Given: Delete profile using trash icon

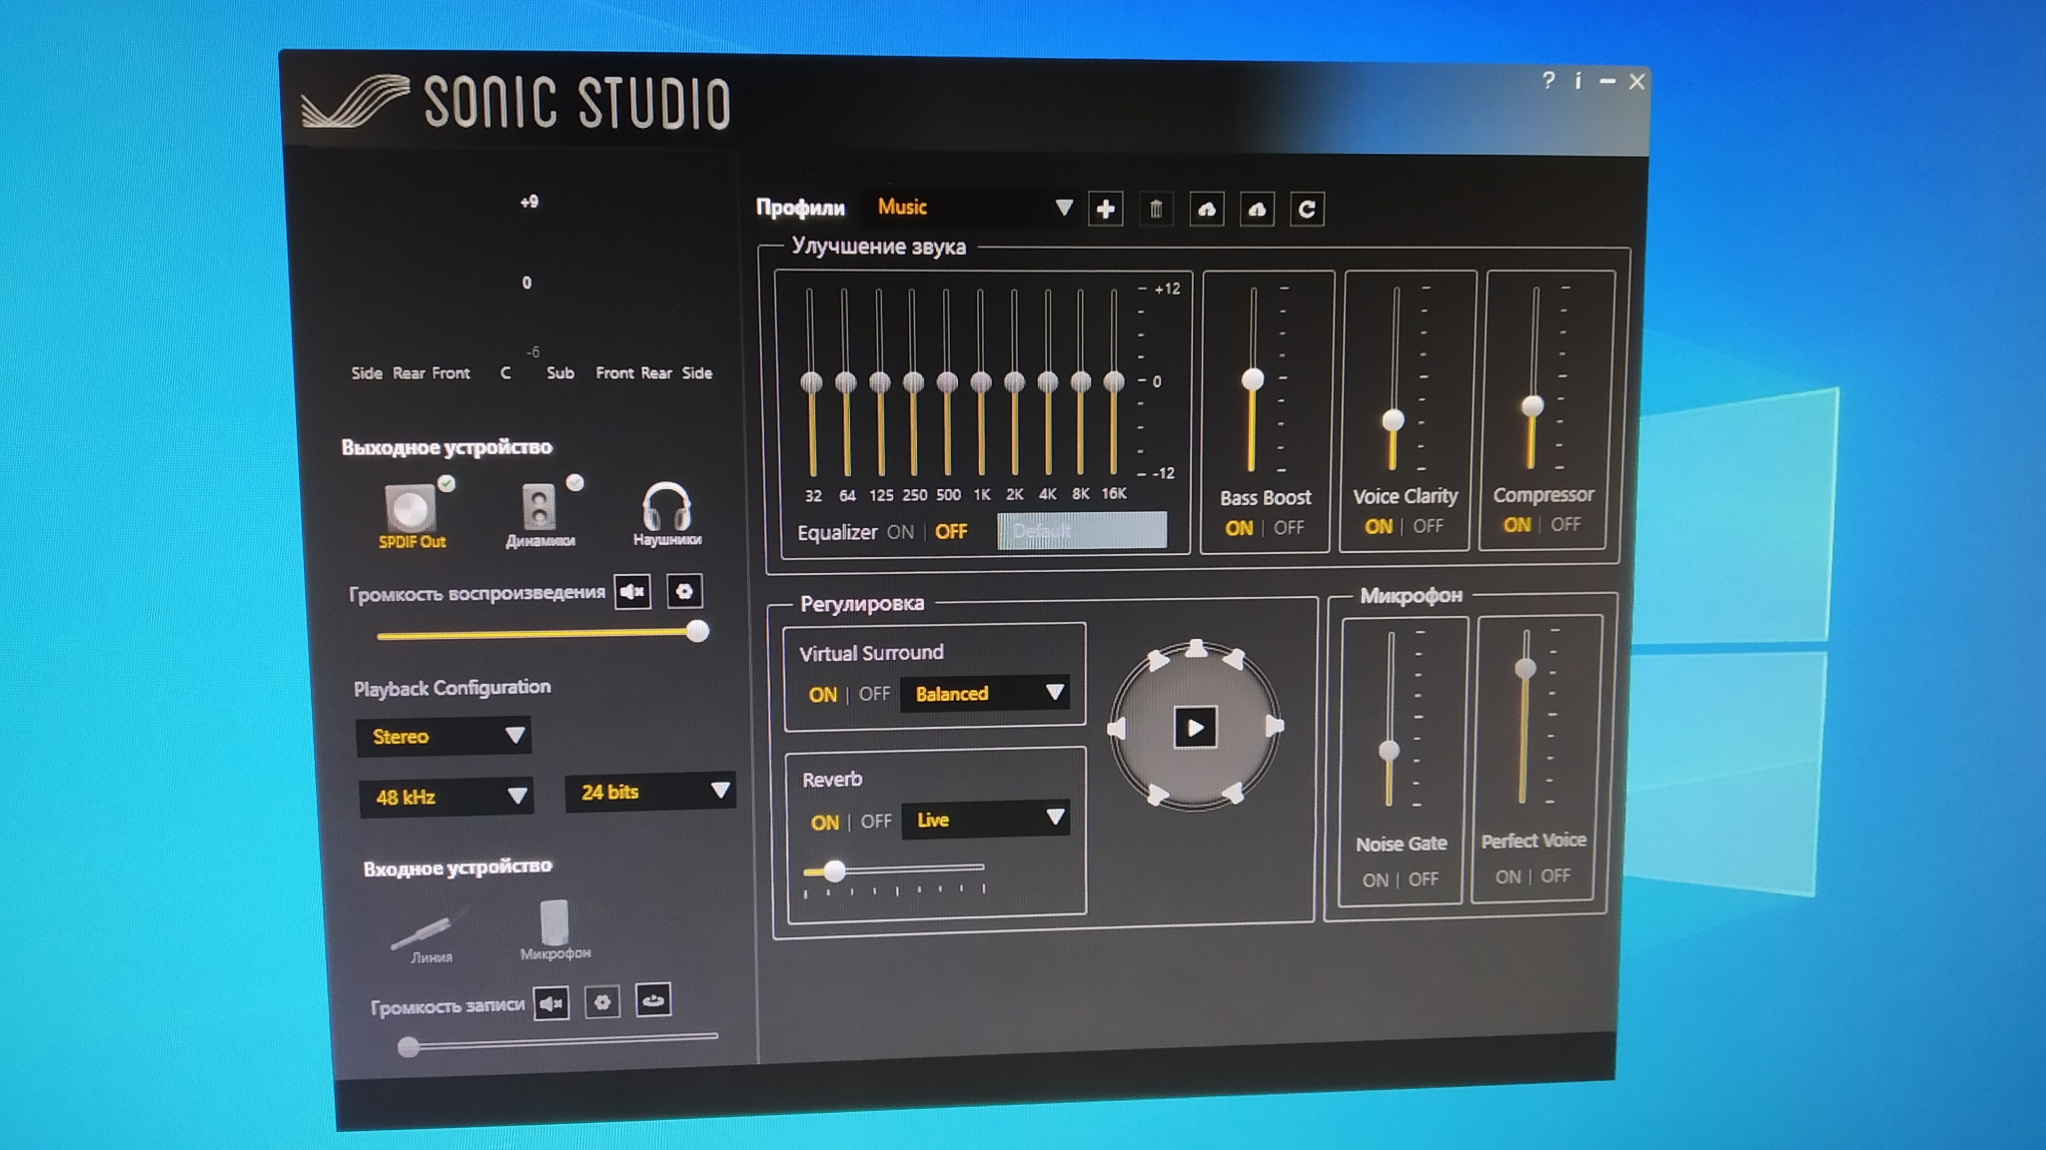Looking at the screenshot, I should 1156,209.
